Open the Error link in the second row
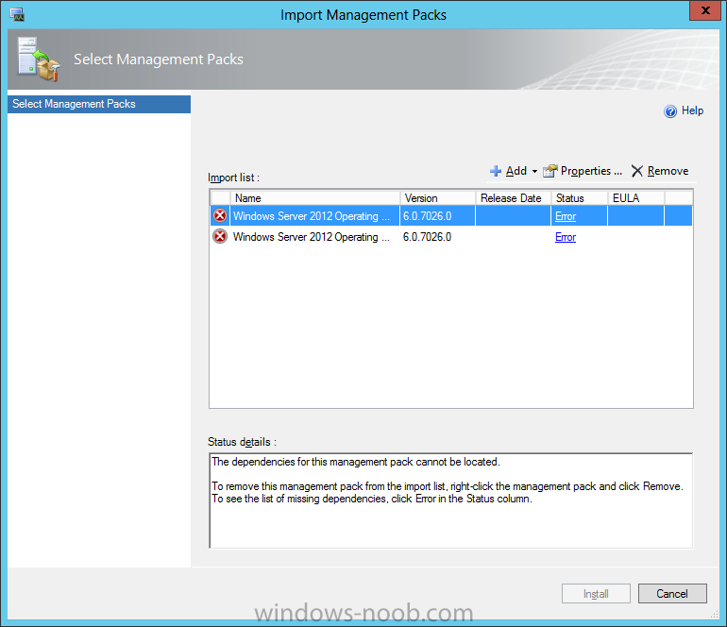The height and width of the screenshot is (627, 727). point(566,237)
